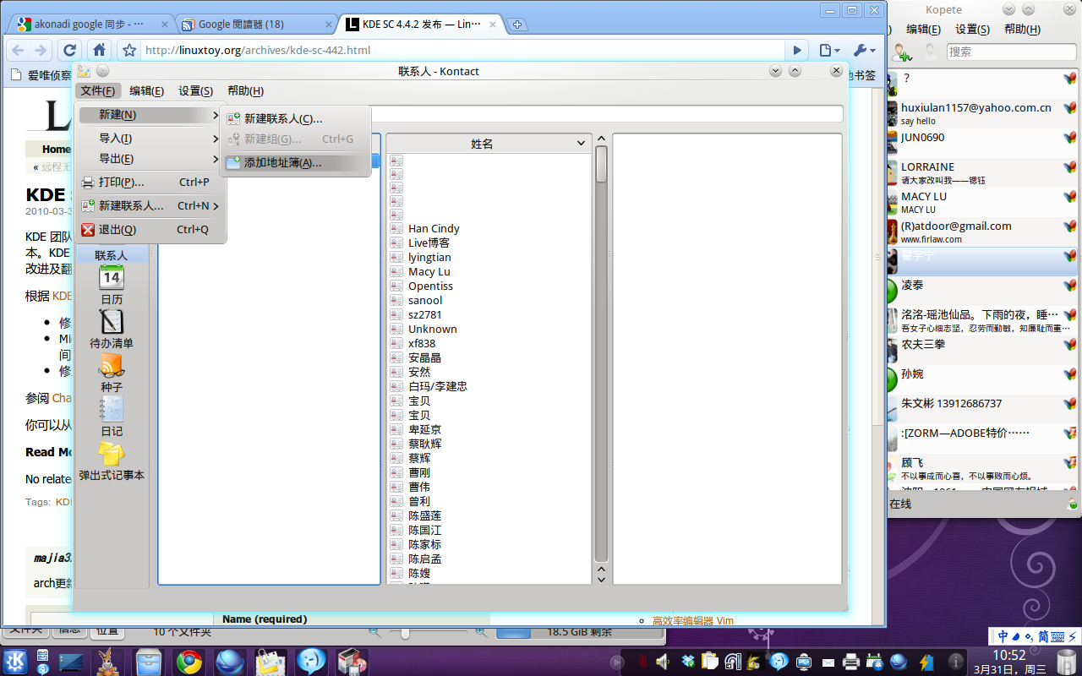Choose 新建联系人(C)... in the submenu

[x=296, y=119]
